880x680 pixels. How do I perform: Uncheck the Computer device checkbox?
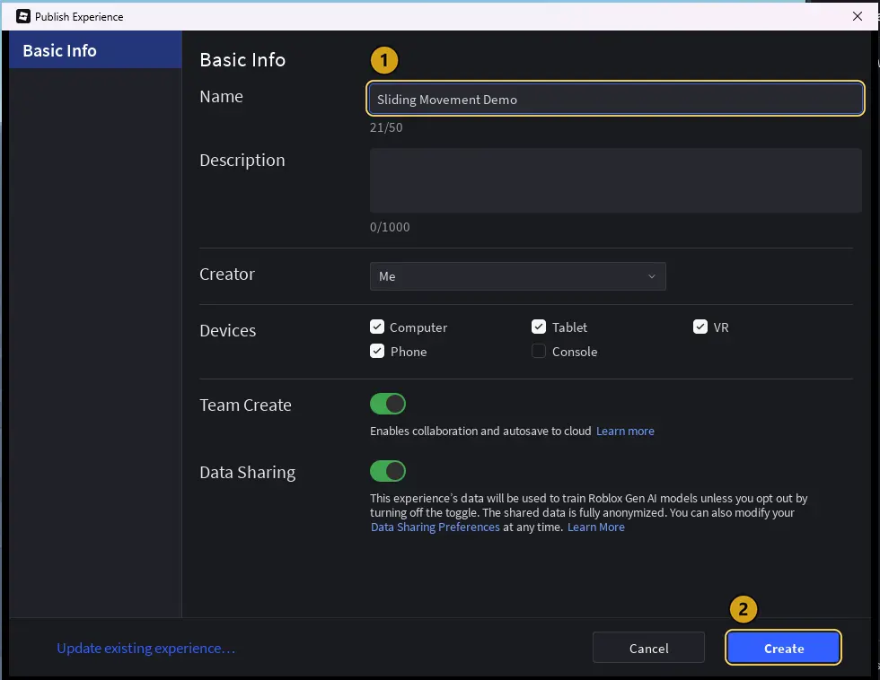tap(377, 327)
